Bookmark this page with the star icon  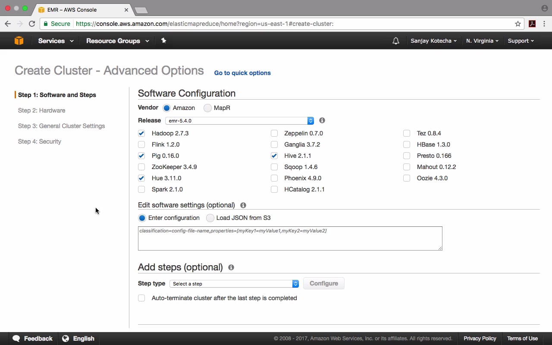(518, 24)
